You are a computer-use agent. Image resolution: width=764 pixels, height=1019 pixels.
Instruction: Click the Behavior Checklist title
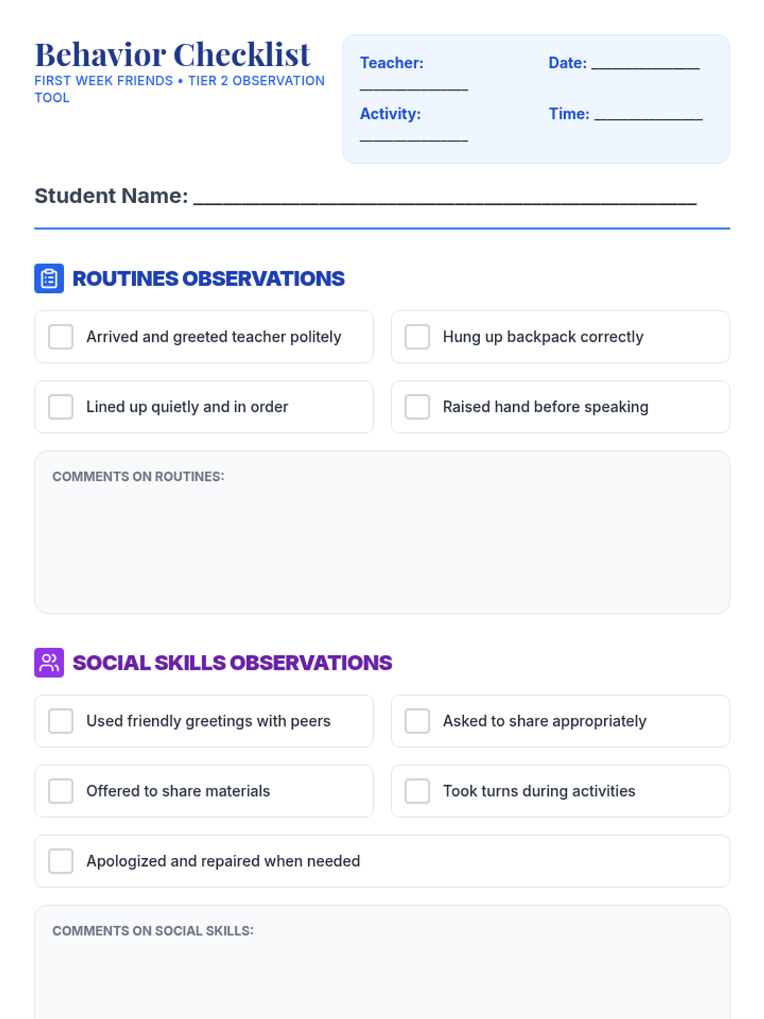[x=173, y=55]
